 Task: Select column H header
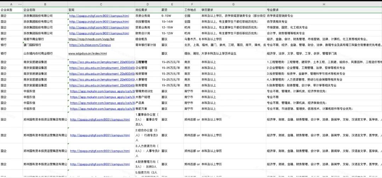324,4
